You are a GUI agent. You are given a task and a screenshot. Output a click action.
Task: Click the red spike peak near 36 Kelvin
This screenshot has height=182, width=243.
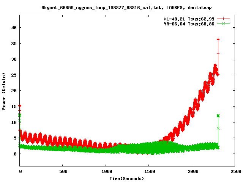(x=218, y=39)
